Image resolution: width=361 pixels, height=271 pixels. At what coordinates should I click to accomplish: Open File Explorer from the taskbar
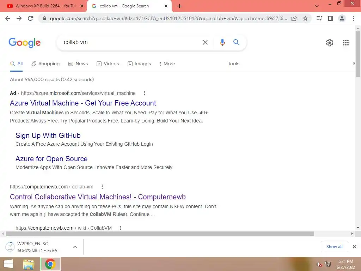coord(29,264)
